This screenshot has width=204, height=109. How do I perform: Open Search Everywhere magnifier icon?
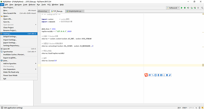202,8
